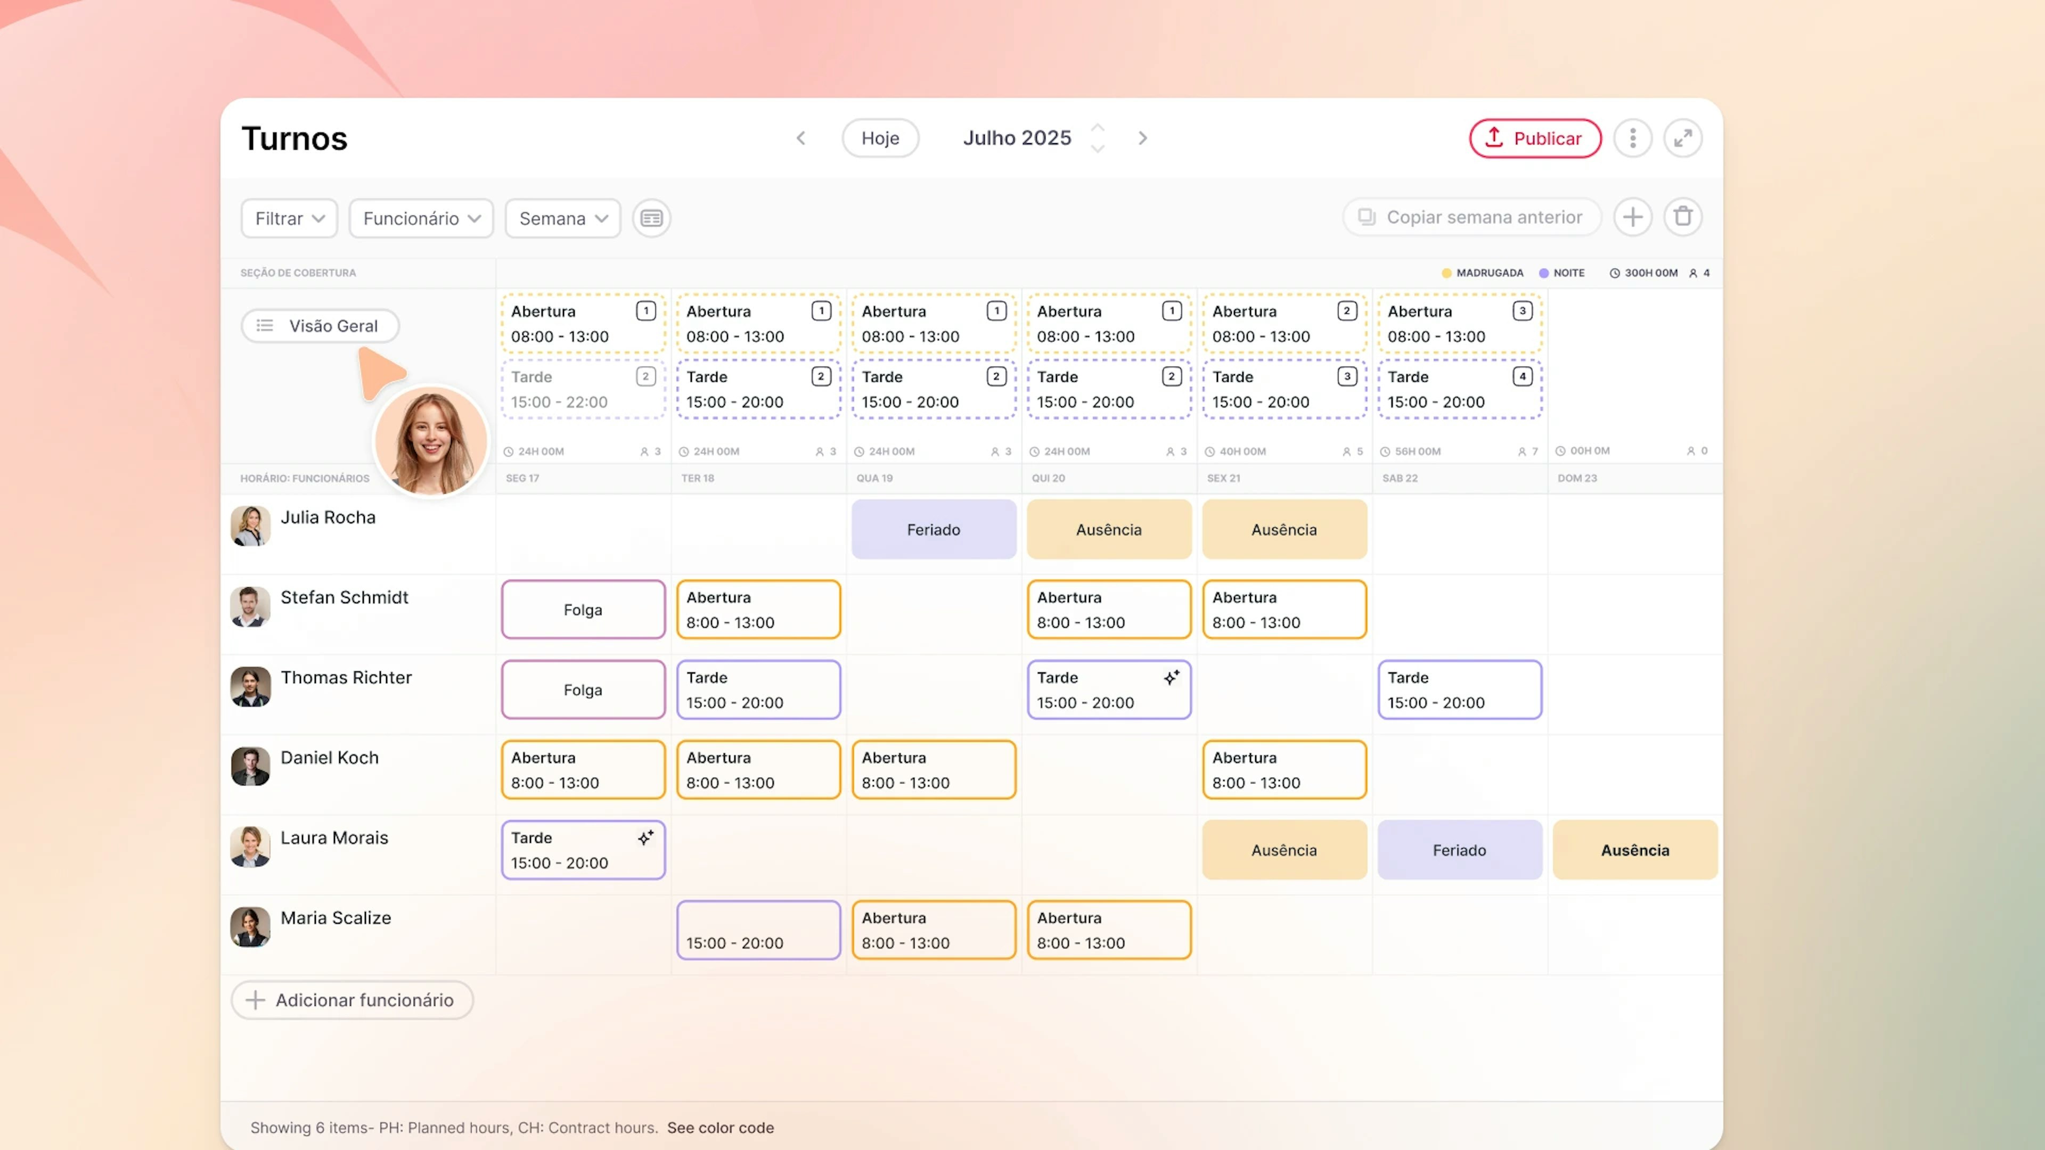Open the See color code link
Image resolution: width=2045 pixels, height=1150 pixels.
tap(720, 1127)
